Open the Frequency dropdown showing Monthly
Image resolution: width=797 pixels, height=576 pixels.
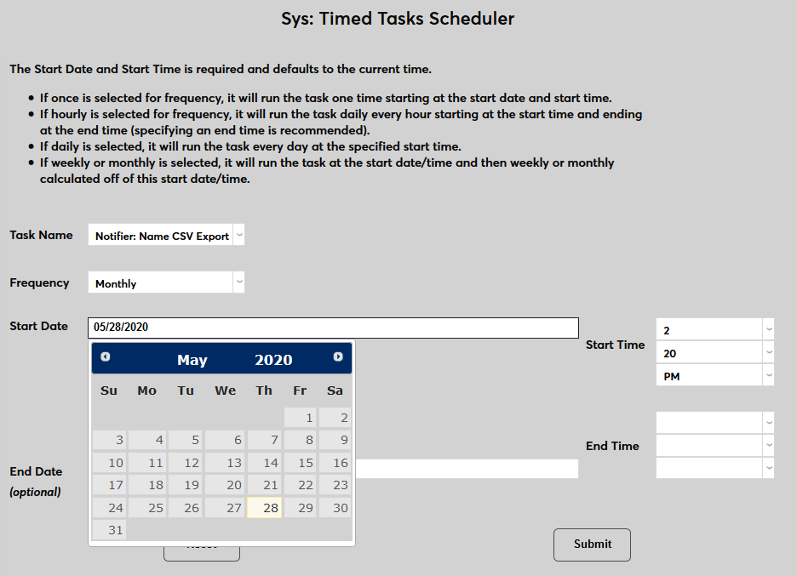click(166, 282)
